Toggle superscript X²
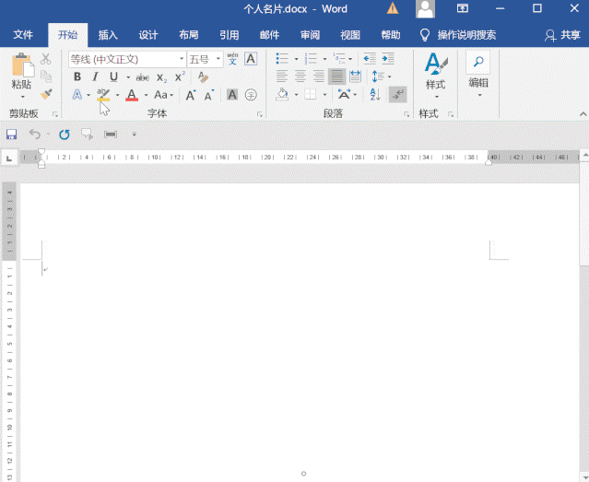Viewport: 589px width, 482px height. point(180,76)
